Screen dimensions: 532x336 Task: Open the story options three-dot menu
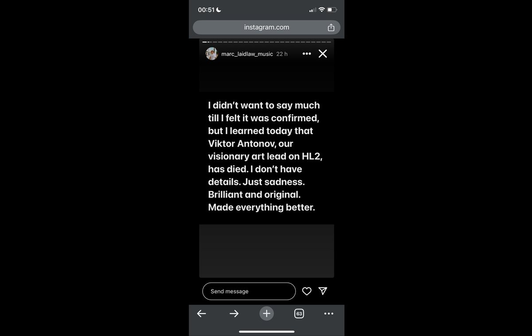click(307, 54)
